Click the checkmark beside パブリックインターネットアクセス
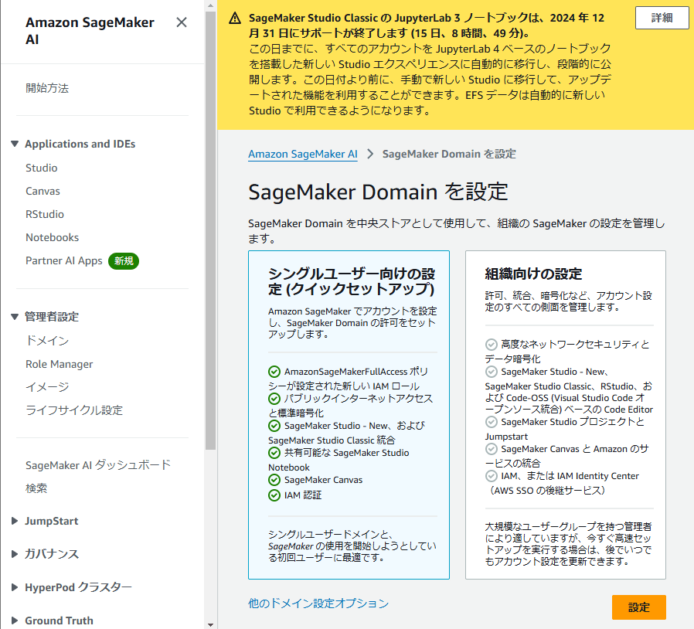This screenshot has height=629, width=694. click(274, 399)
